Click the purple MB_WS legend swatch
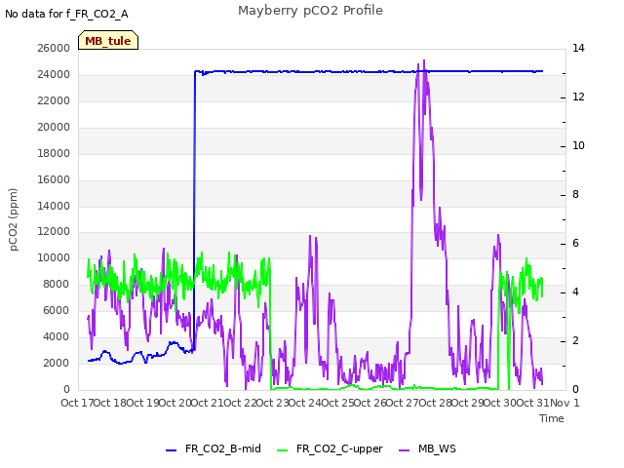 tap(404, 450)
